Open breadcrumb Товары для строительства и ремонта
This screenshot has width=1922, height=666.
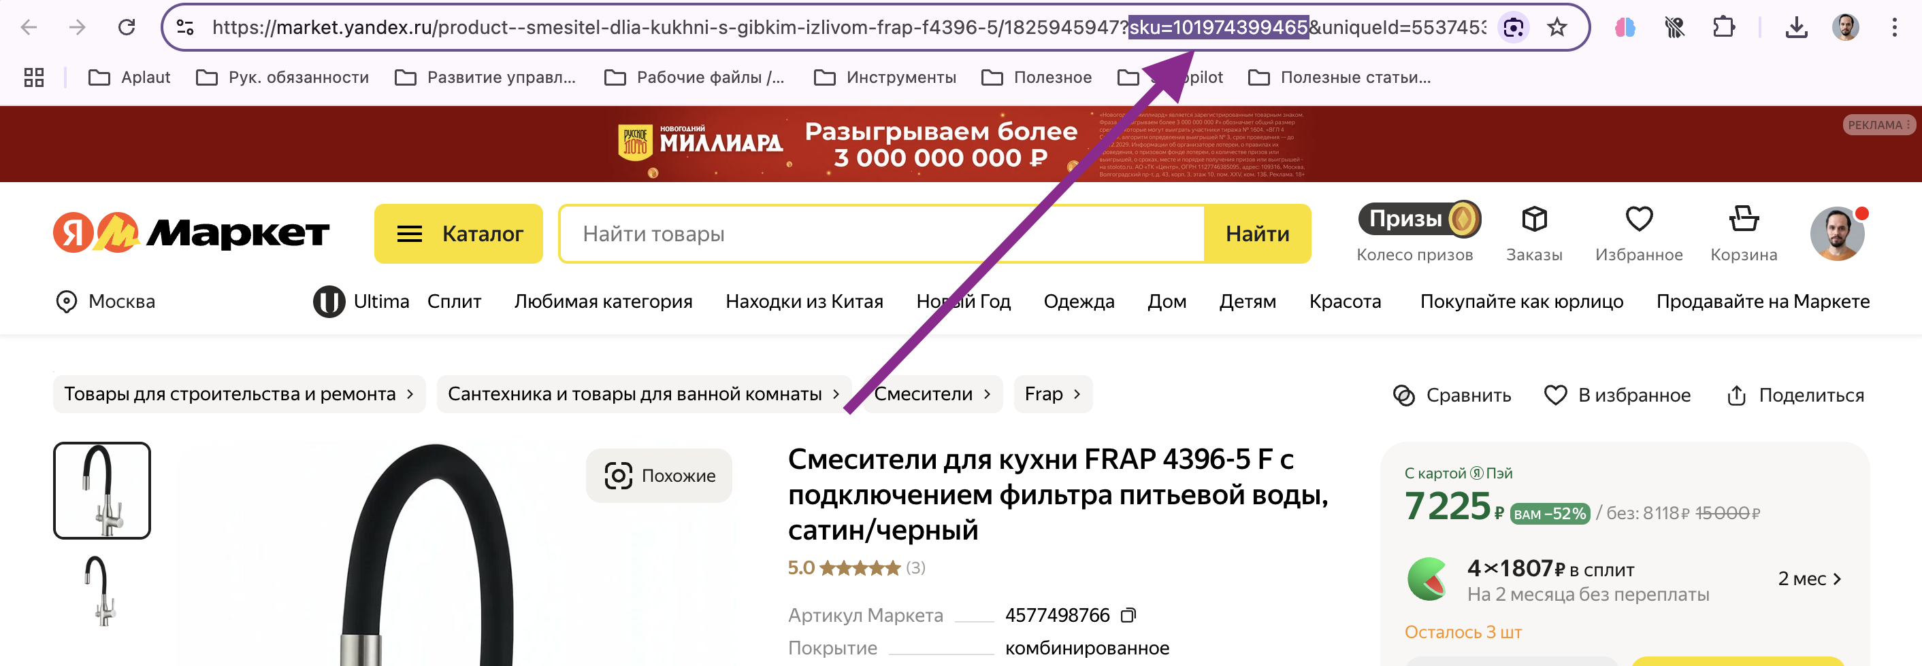(x=239, y=394)
